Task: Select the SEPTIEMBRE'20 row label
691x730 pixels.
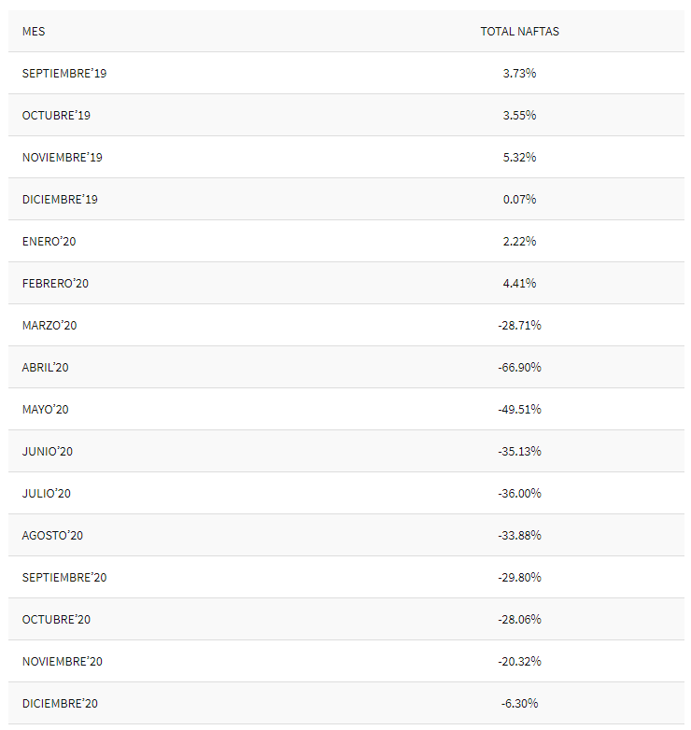Action: [64, 578]
